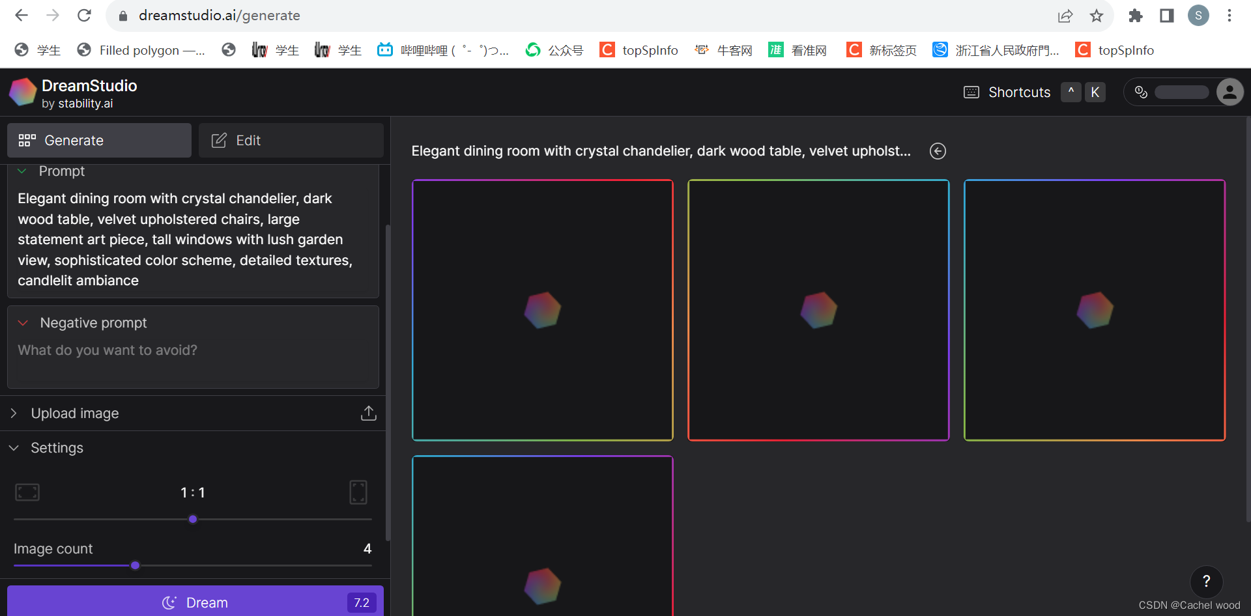1251x616 pixels.
Task: Click the 1 : 1 aspect ratio value
Action: [x=193, y=492]
